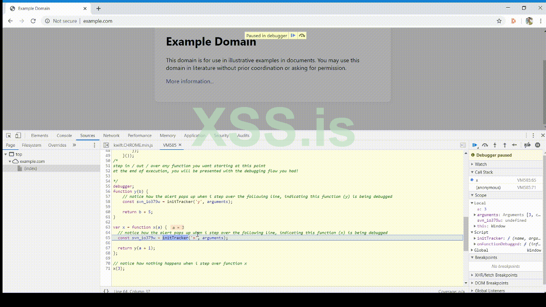546x307 pixels.
Task: Follow the More information... link
Action: tap(190, 81)
